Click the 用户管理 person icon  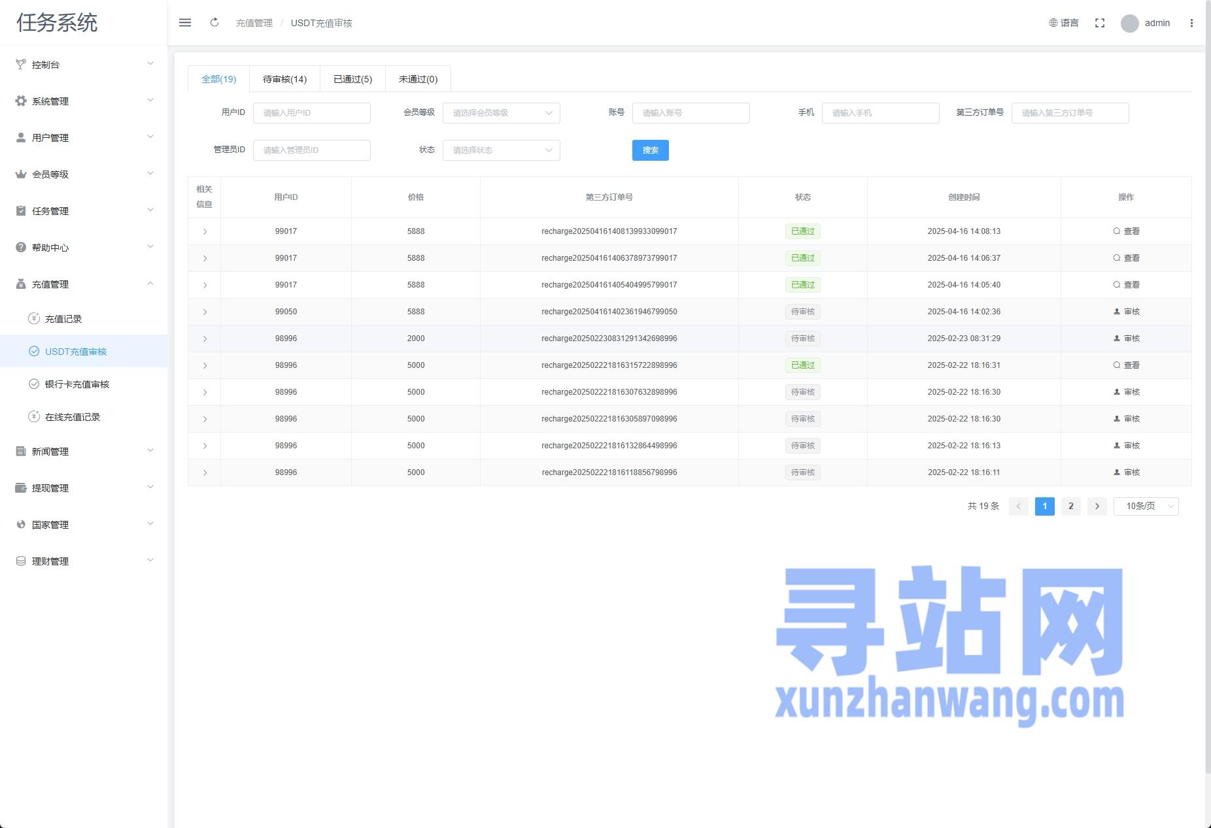[x=21, y=138]
